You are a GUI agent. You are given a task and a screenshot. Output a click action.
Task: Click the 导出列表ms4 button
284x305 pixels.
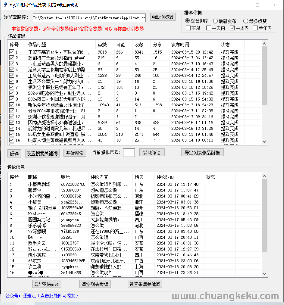[46, 284]
